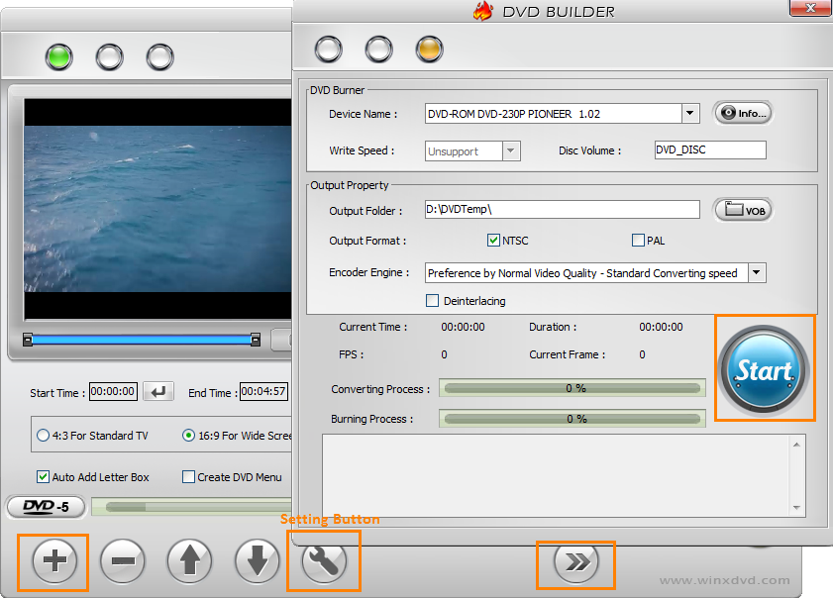Image resolution: width=833 pixels, height=598 pixels.
Task: Click the Burning Process progress bar
Action: [x=573, y=419]
